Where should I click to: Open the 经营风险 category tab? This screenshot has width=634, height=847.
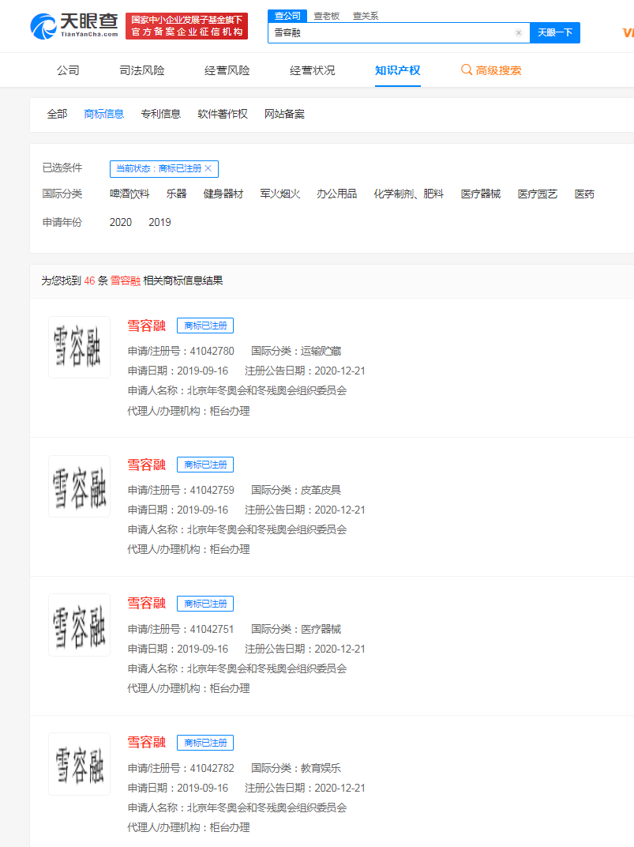227,70
